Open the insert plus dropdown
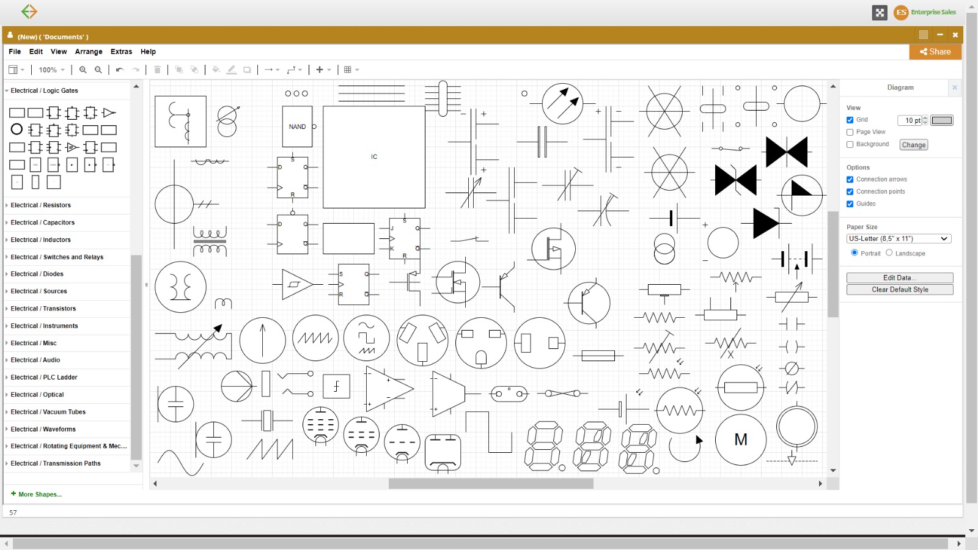Screen dimensions: 978x550 323,70
